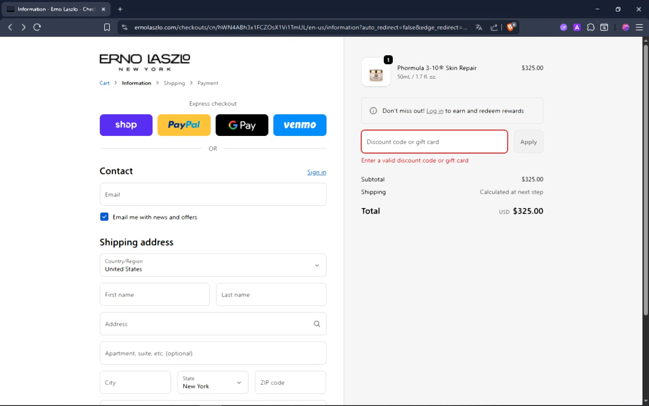Open the pink round Leo icon in toolbar

click(x=626, y=27)
